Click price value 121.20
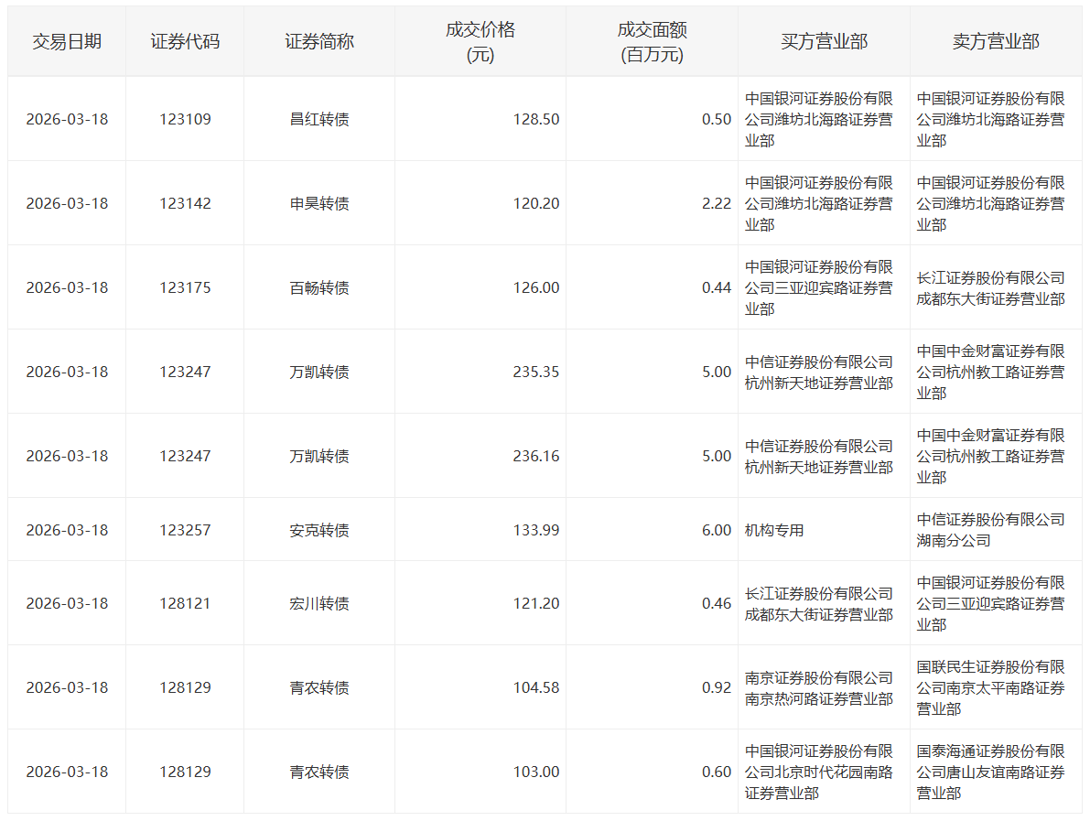 click(536, 603)
